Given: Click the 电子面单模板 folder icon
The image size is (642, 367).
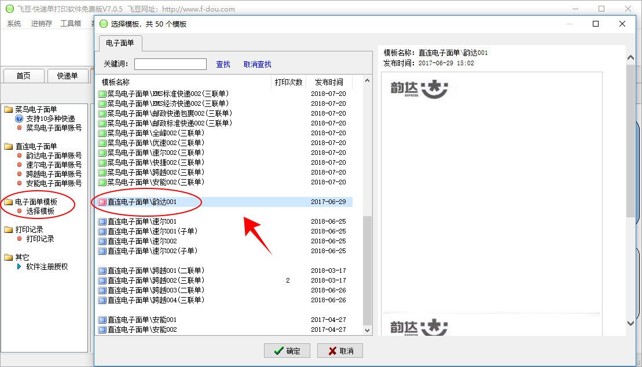Looking at the screenshot, I should pyautogui.click(x=9, y=202).
